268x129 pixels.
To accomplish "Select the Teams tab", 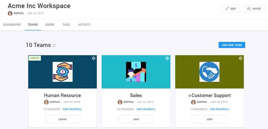I will tap(33, 25).
